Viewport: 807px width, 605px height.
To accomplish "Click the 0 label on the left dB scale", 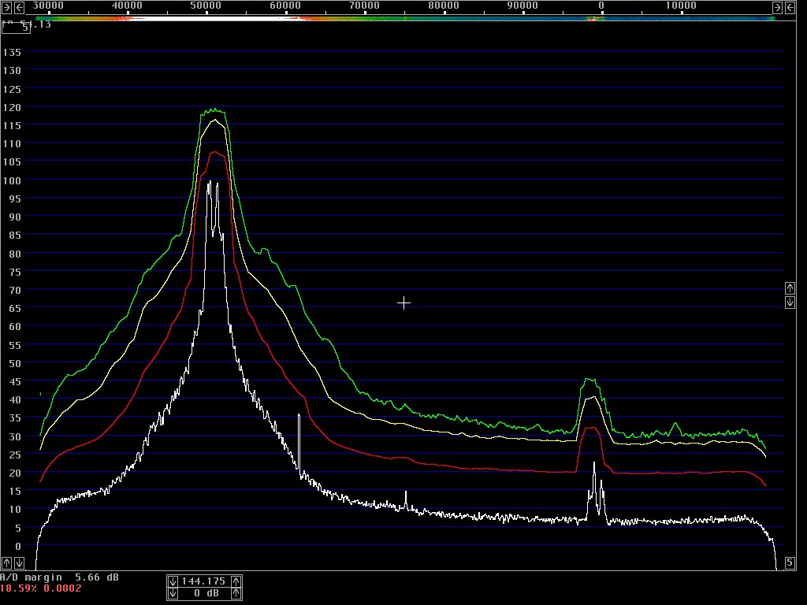I will pos(18,546).
